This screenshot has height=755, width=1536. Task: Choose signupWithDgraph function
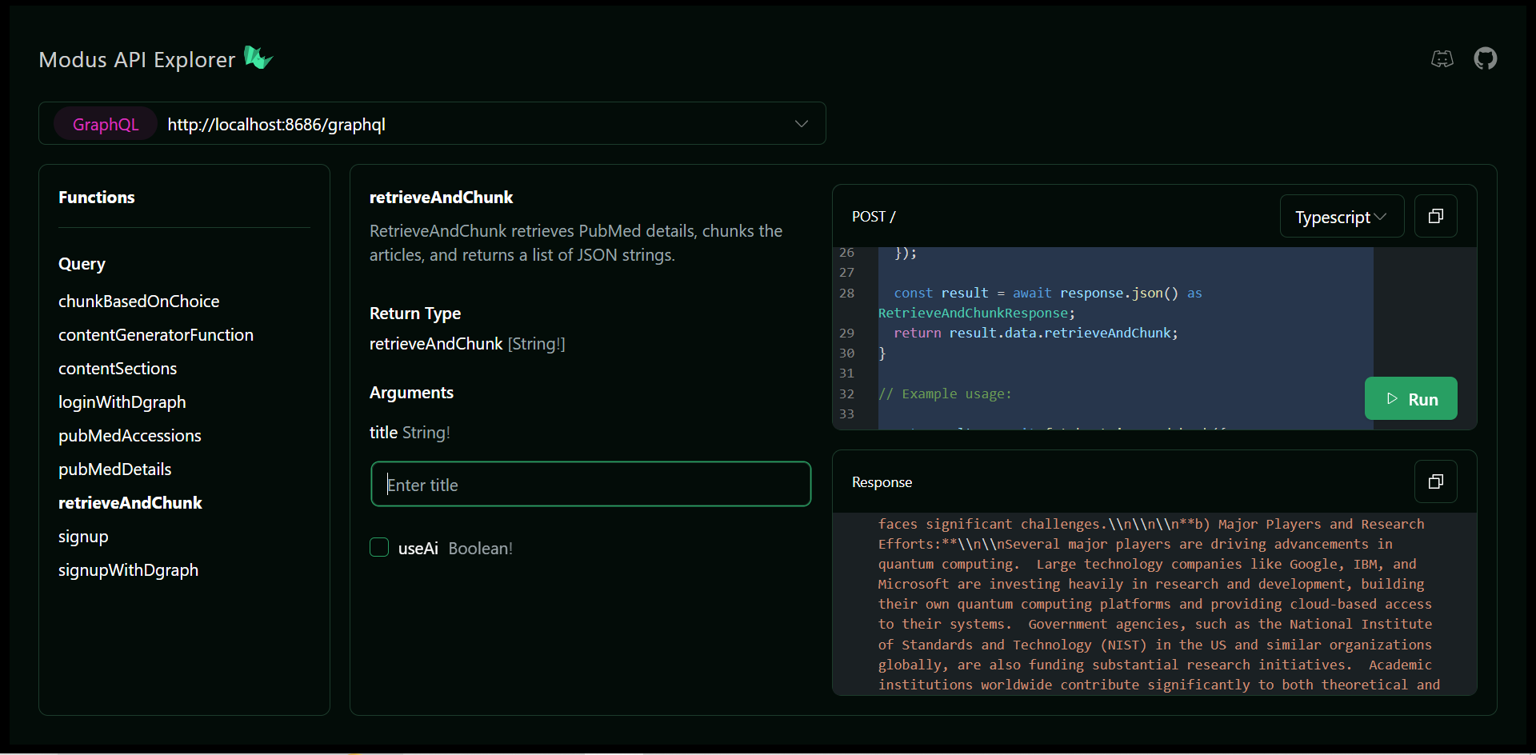click(x=128, y=570)
